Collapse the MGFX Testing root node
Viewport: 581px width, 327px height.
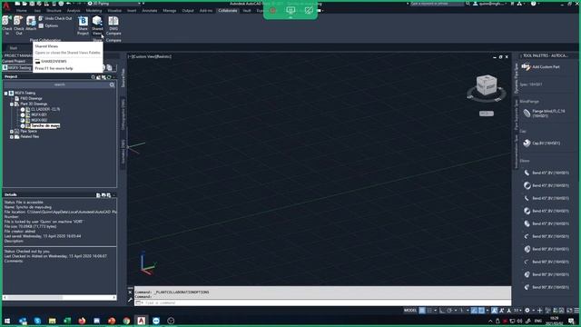(x=6, y=93)
